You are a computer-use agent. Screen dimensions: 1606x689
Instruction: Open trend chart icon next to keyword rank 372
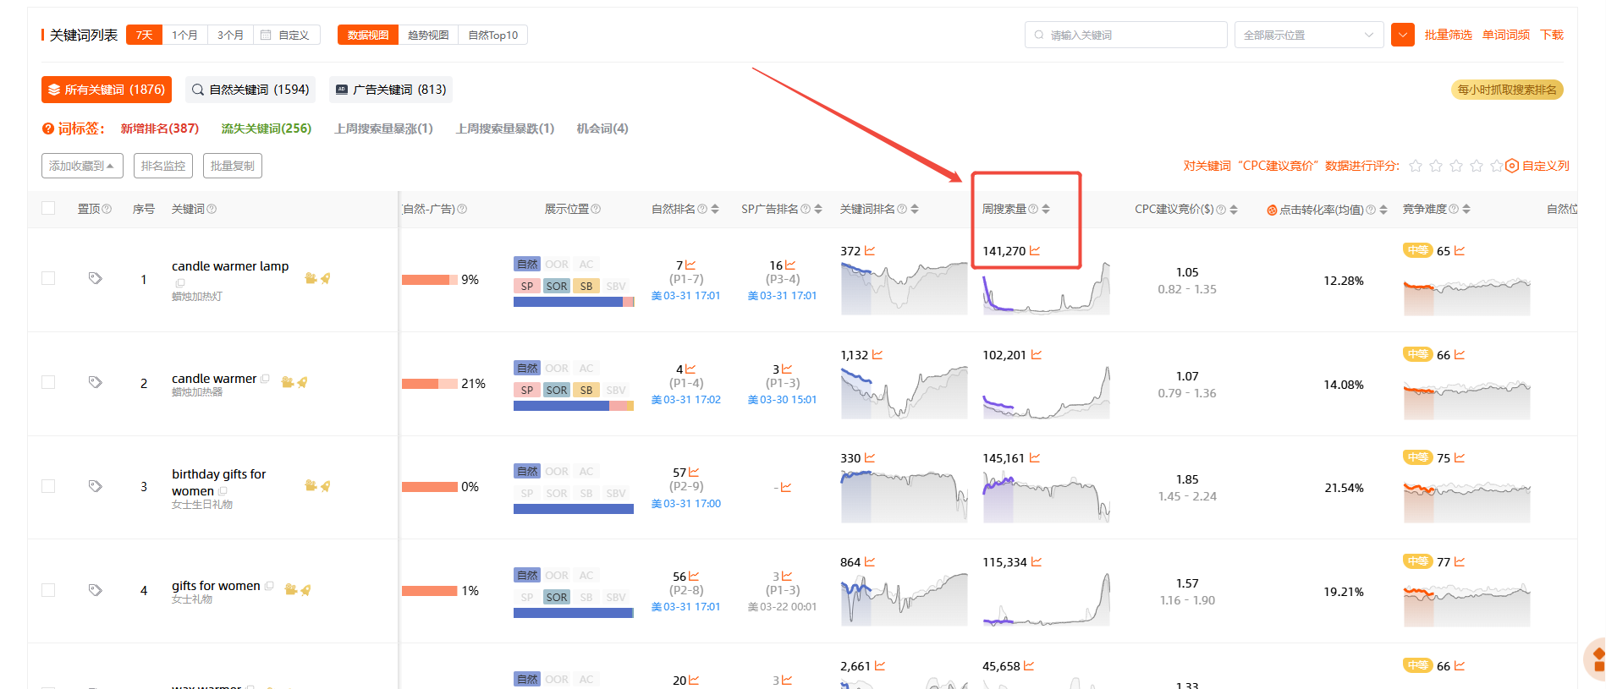pos(870,251)
